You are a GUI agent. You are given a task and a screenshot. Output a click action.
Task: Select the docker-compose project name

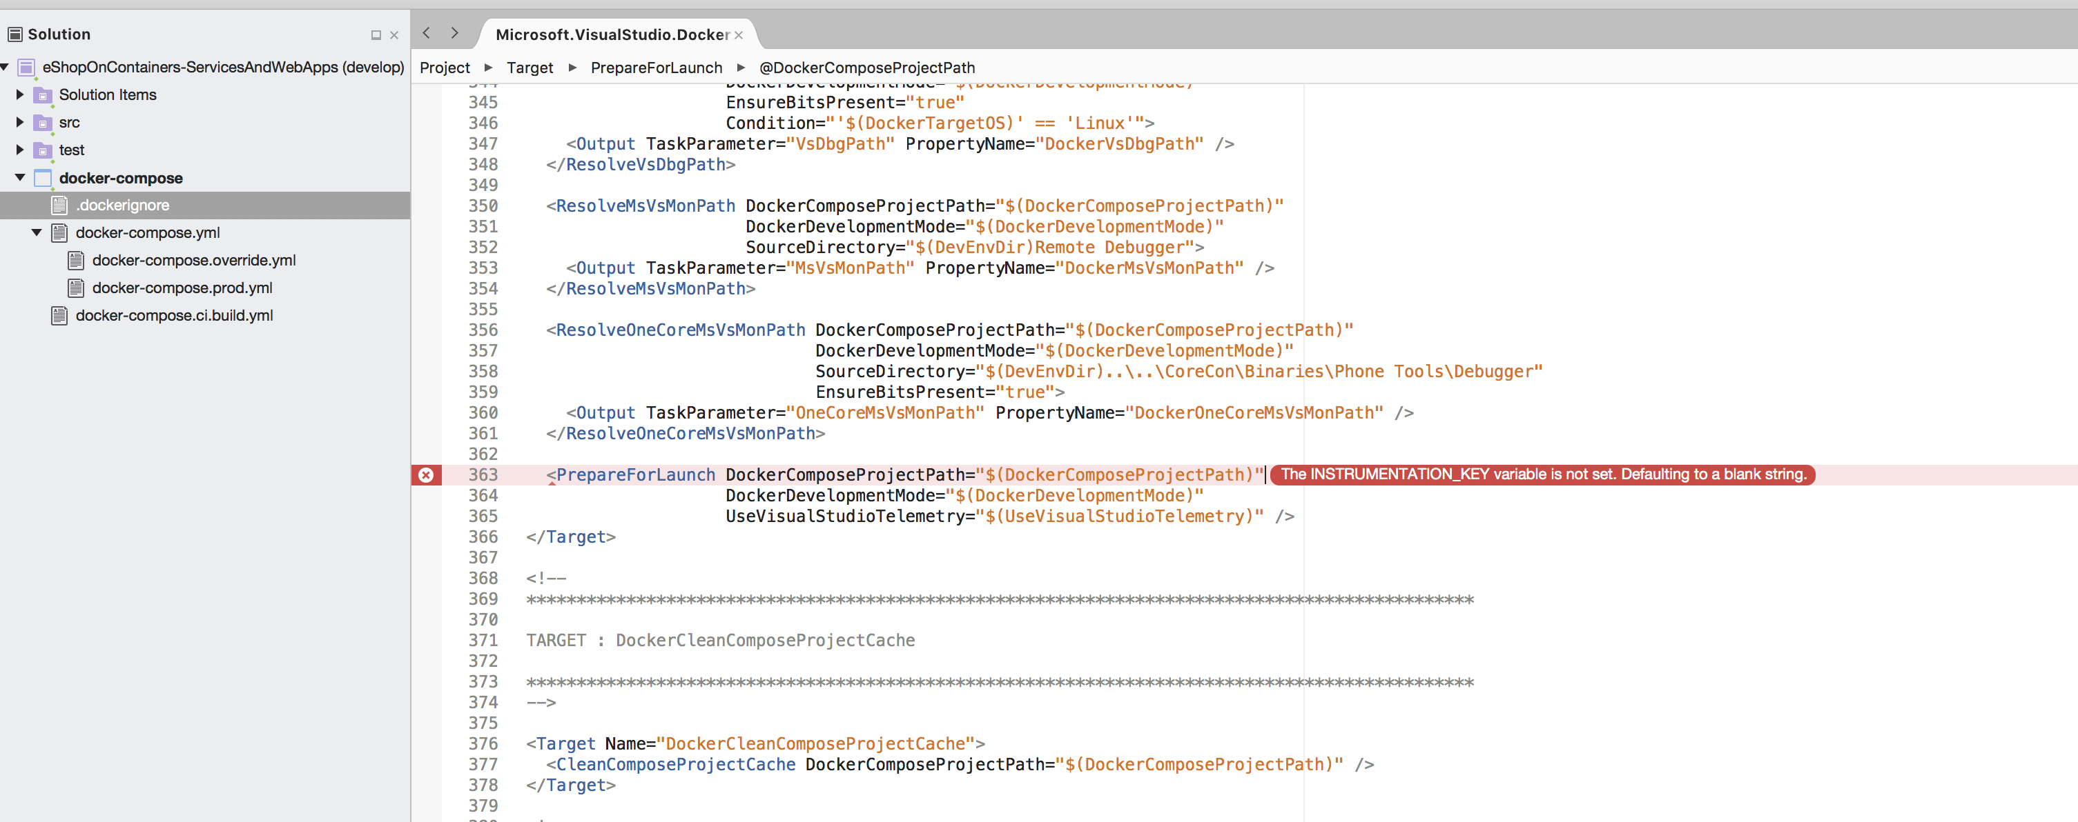121,178
